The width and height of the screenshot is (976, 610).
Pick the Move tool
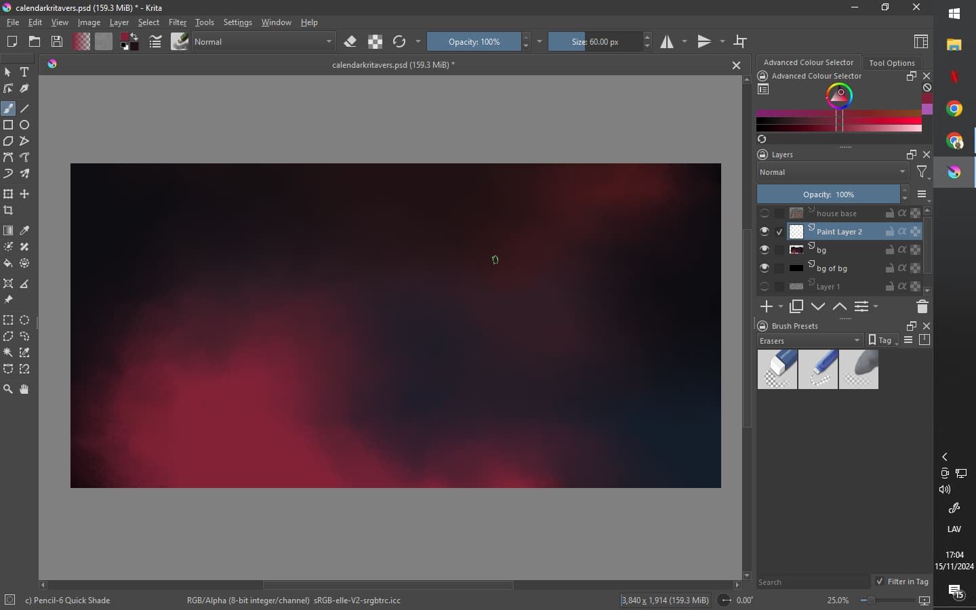[24, 195]
